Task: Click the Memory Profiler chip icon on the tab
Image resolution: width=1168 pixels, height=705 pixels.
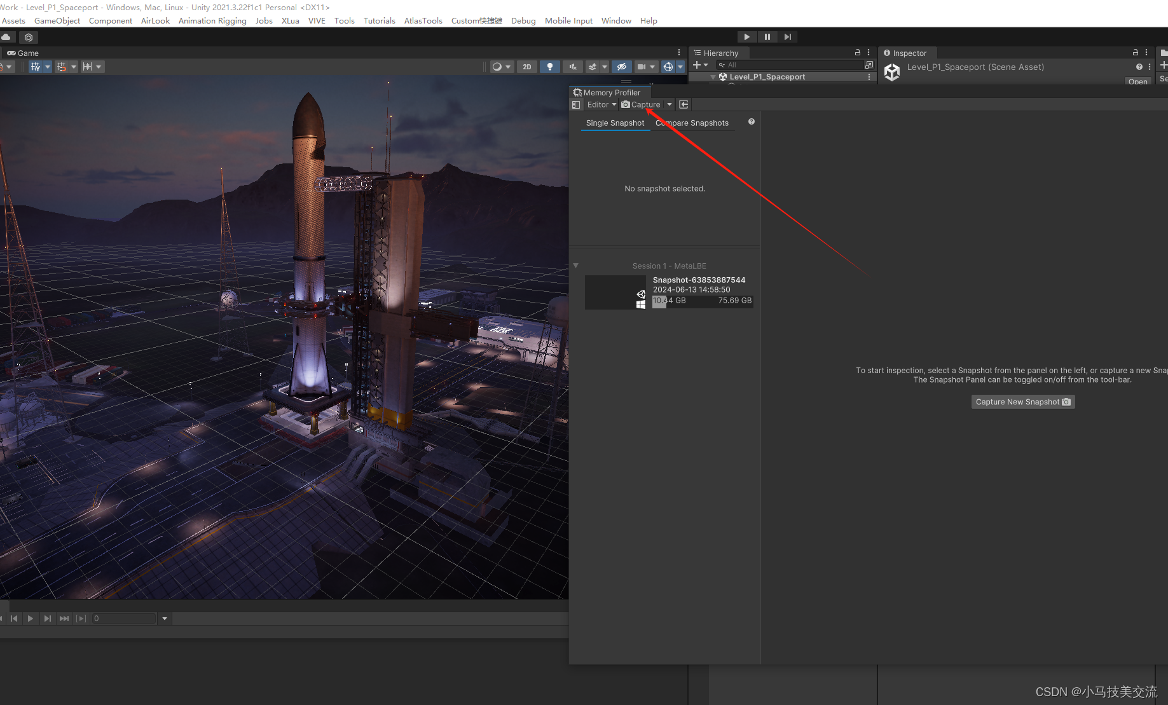Action: coord(577,92)
